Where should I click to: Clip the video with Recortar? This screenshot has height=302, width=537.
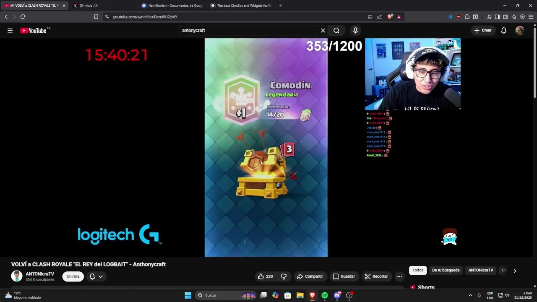pos(376,276)
